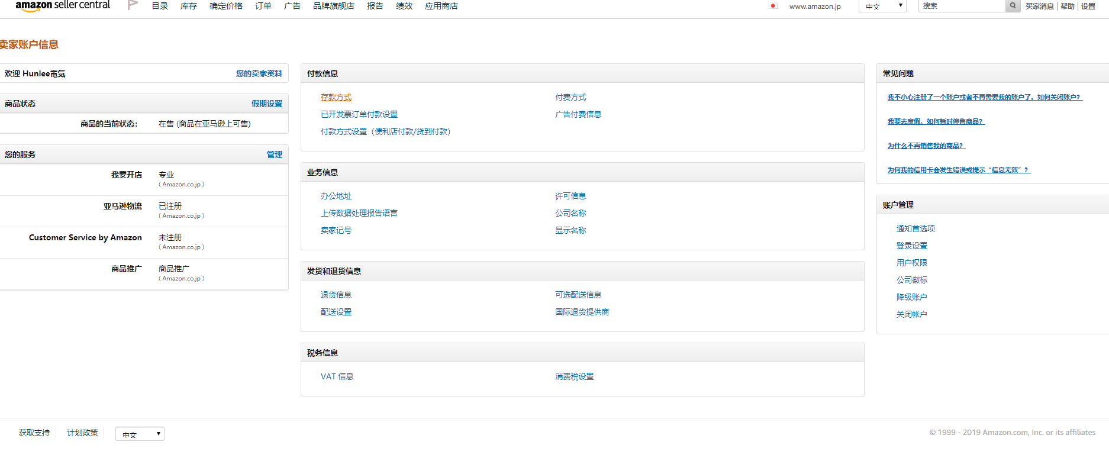Open the 退货信息 link
Viewport: 1109px width, 461px height.
(336, 295)
